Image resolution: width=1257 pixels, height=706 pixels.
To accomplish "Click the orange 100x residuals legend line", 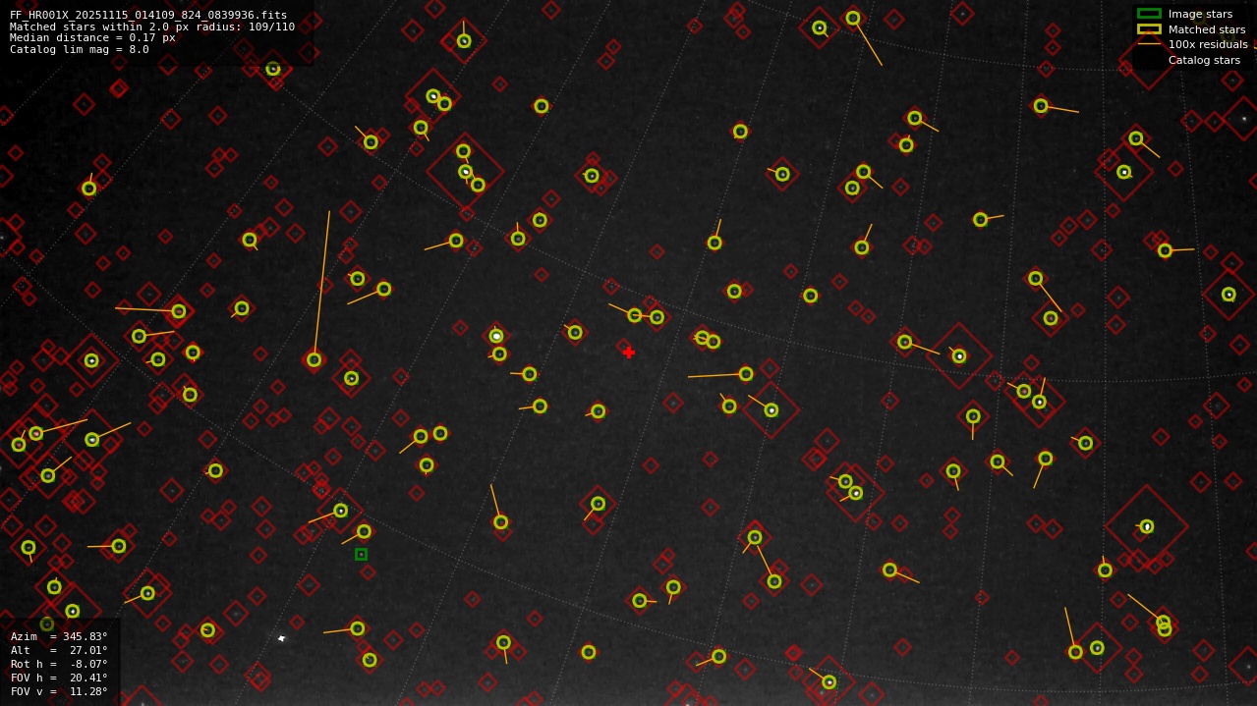I will tap(1149, 44).
